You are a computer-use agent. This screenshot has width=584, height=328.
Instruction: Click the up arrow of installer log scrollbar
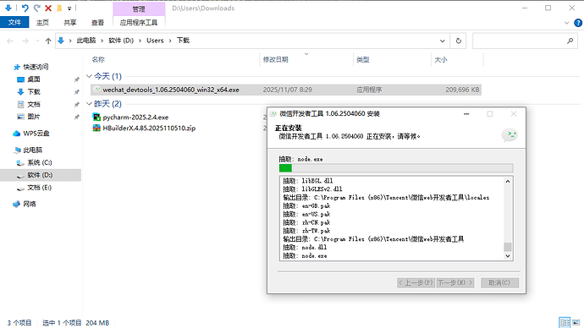coord(507,182)
